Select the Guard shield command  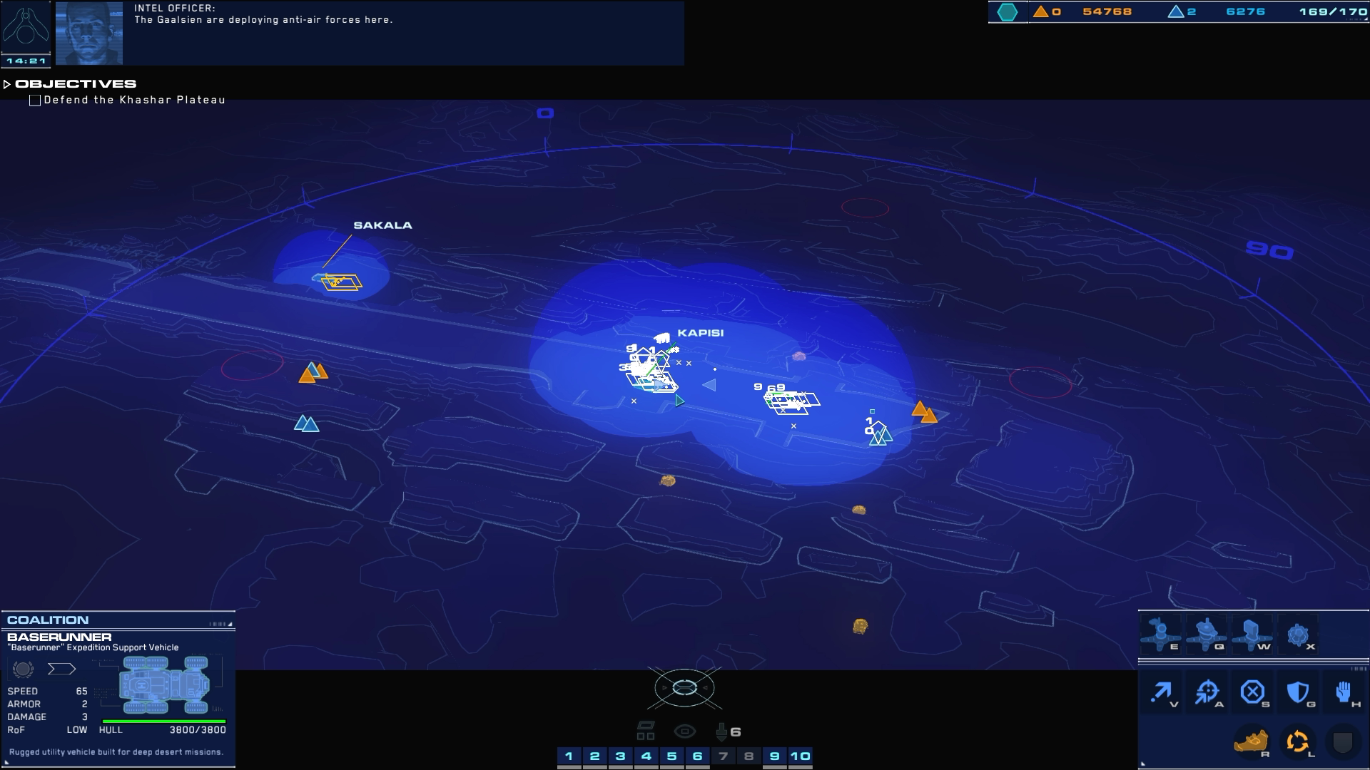pyautogui.click(x=1297, y=692)
